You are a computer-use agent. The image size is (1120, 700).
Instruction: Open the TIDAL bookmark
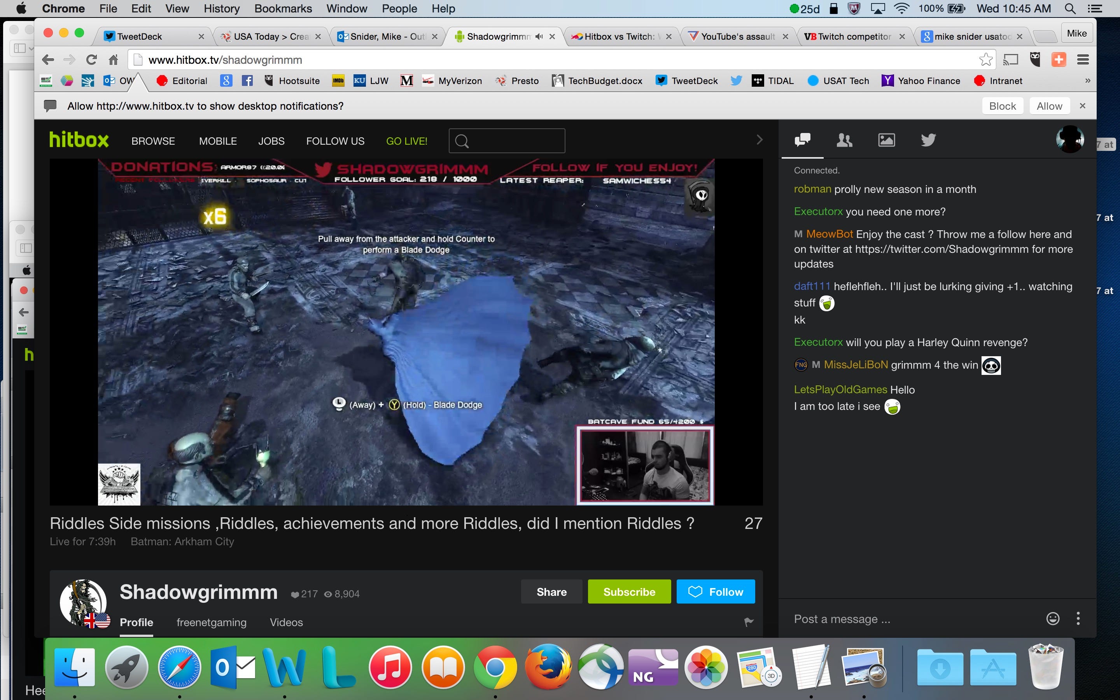[773, 81]
